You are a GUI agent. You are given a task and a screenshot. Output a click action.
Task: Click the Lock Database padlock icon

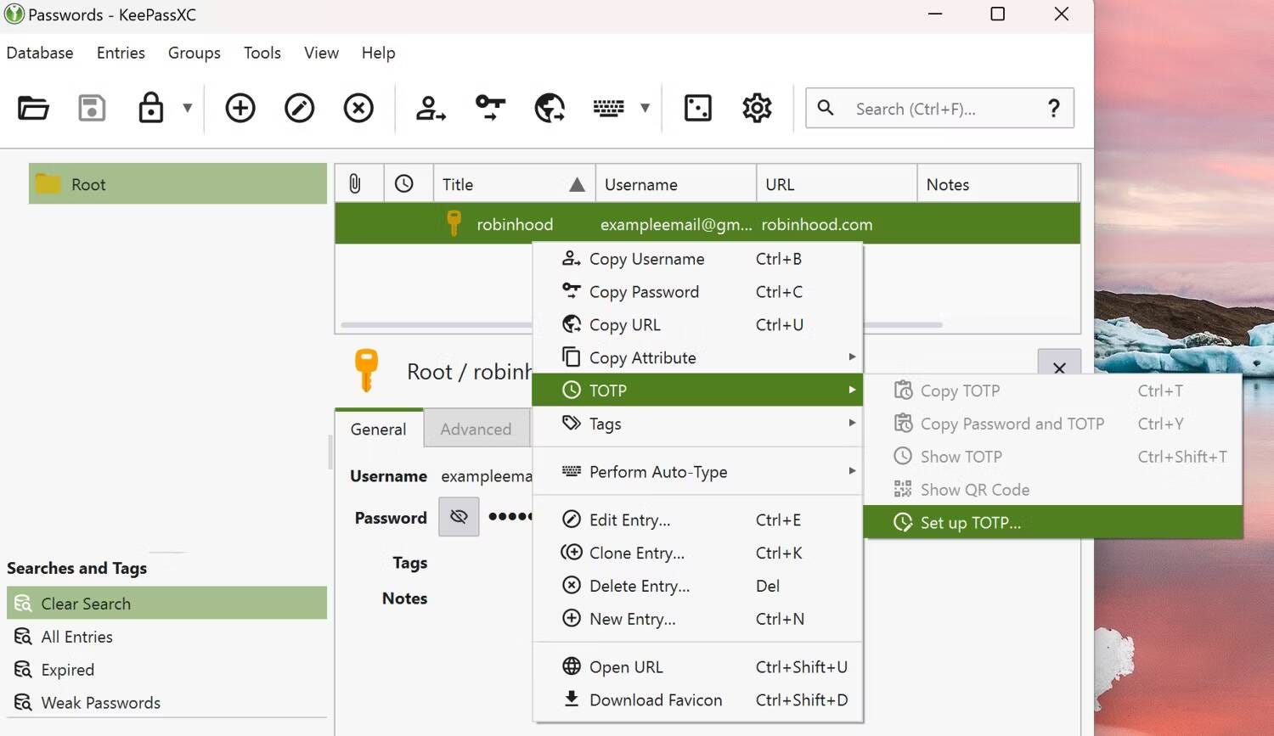(x=150, y=109)
